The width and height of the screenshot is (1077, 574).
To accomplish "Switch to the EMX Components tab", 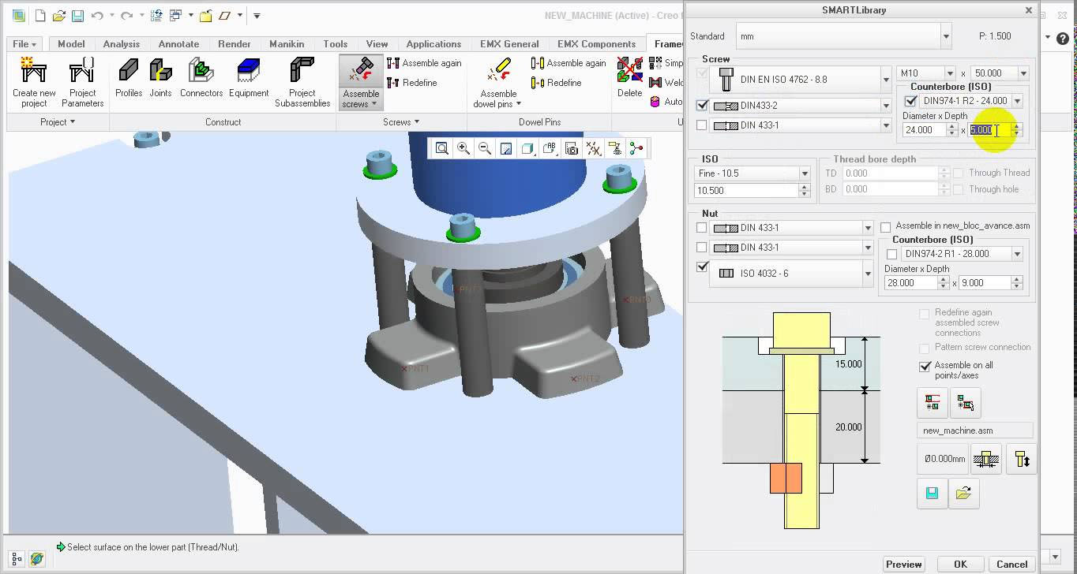I will (596, 44).
